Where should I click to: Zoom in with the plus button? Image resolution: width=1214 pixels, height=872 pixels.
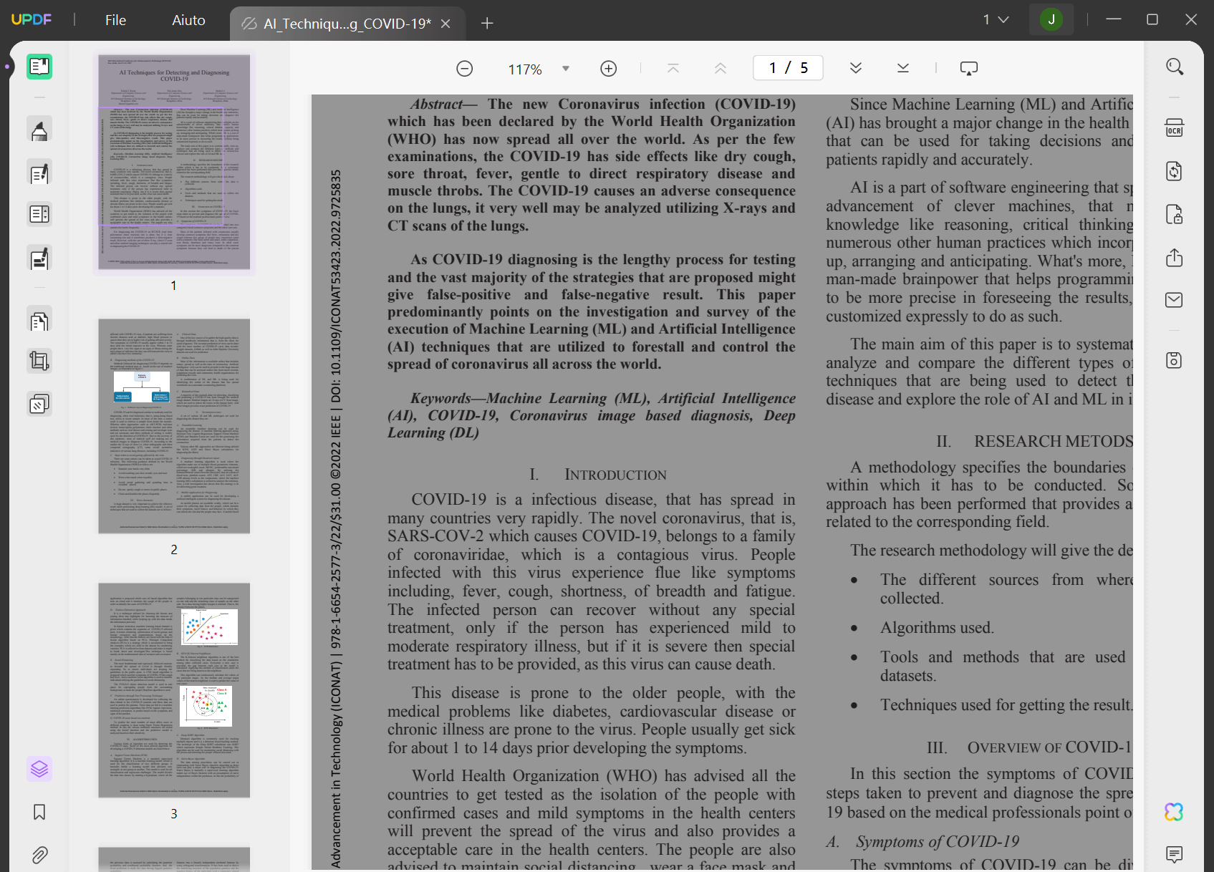point(608,68)
